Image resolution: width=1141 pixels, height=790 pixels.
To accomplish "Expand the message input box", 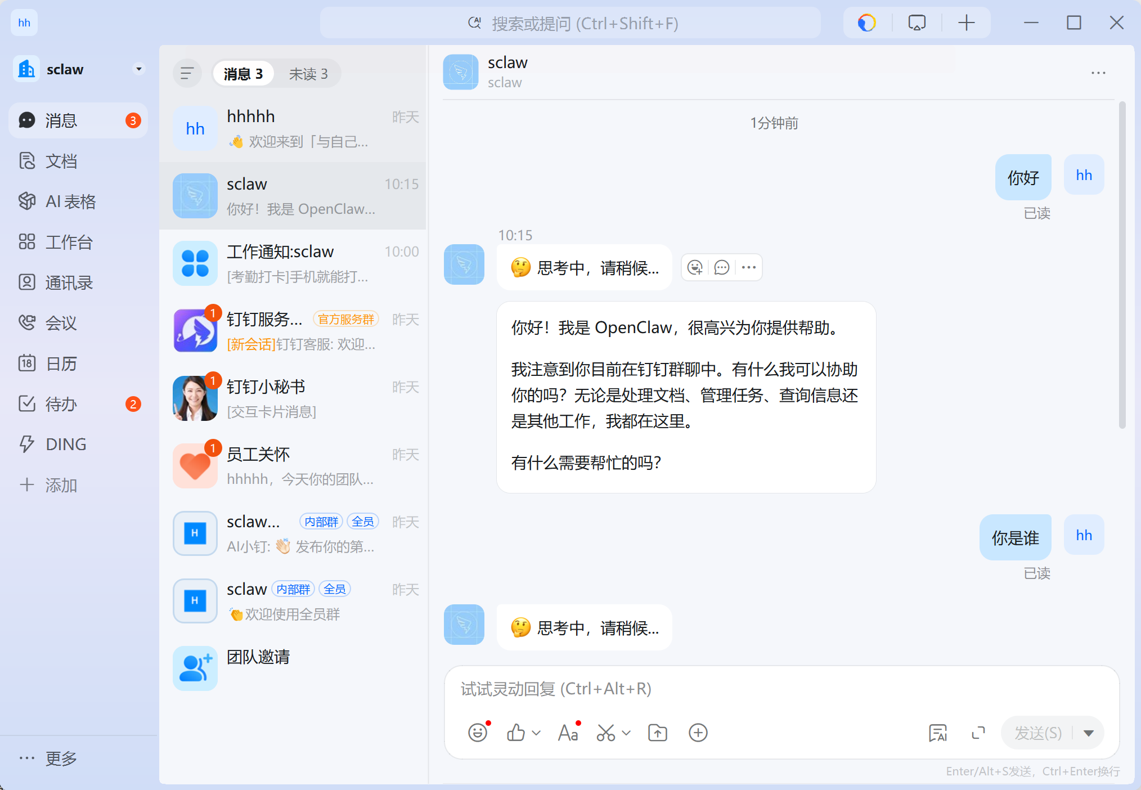I will pyautogui.click(x=978, y=732).
